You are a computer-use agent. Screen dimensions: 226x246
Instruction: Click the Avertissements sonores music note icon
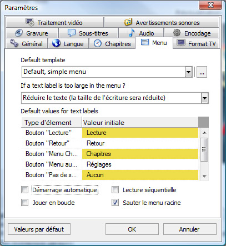128,22
